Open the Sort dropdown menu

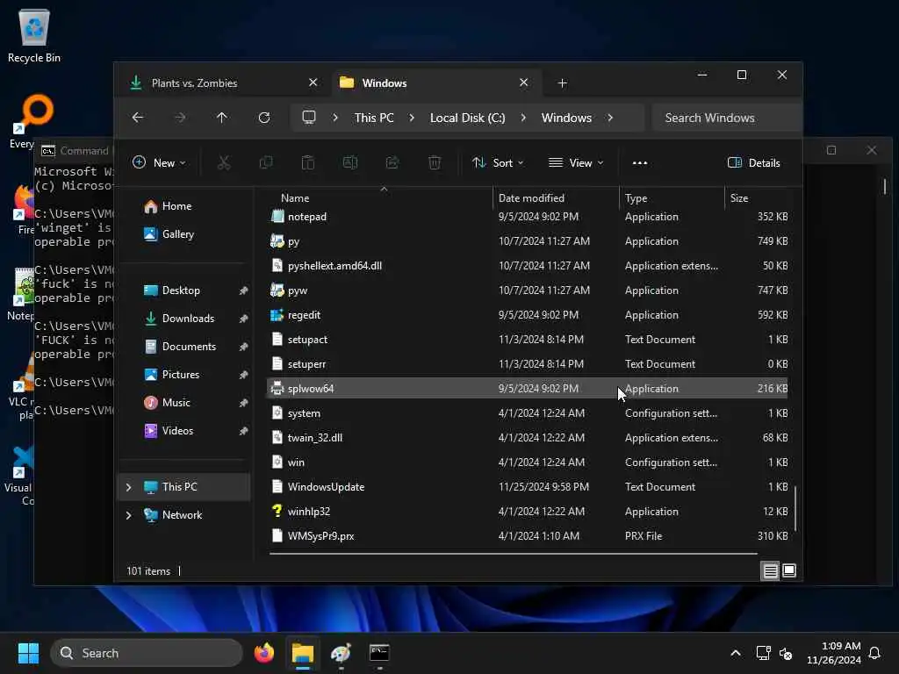pos(498,162)
